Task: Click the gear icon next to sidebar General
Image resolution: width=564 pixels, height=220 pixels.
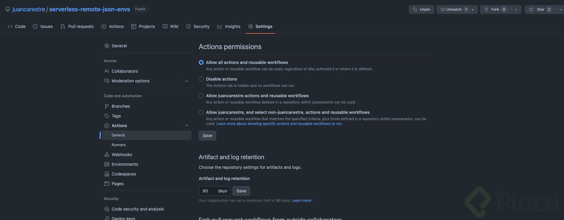Action: tap(107, 46)
